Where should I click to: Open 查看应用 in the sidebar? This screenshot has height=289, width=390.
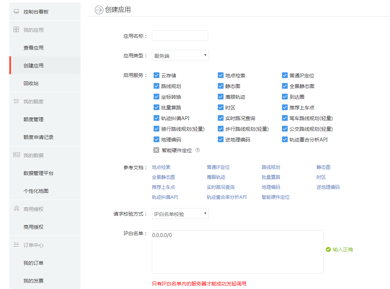[x=34, y=48]
